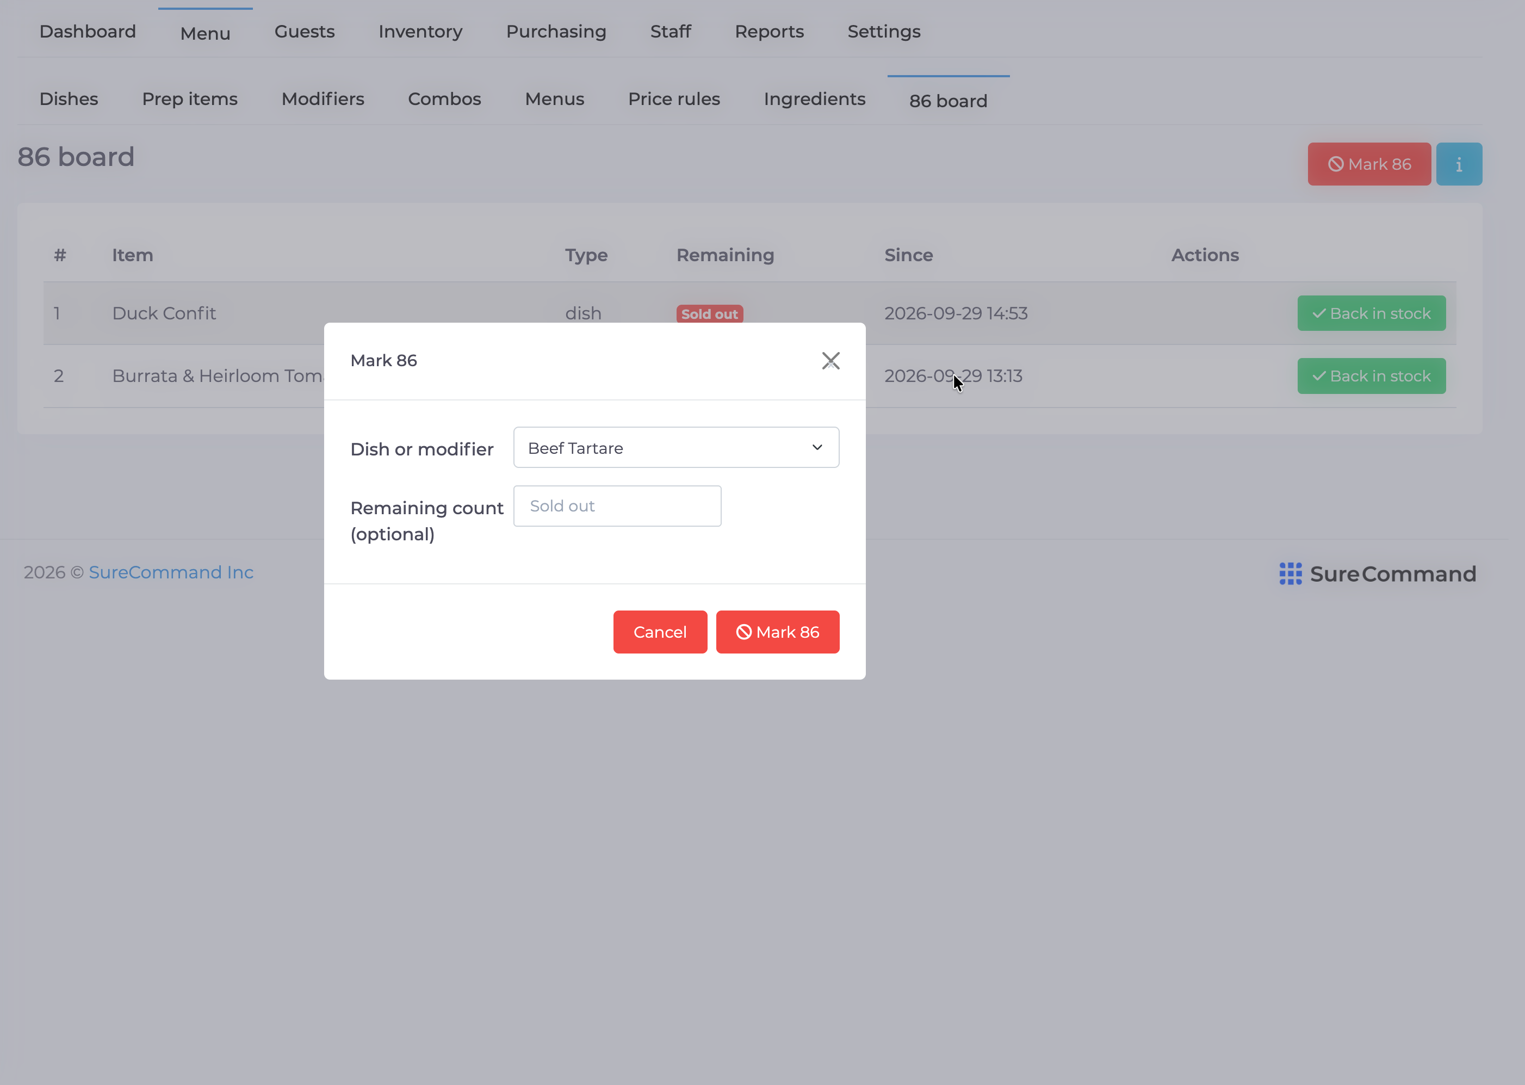Open the Dish or modifier select box
Viewport: 1525px width, 1085px height.
675,447
